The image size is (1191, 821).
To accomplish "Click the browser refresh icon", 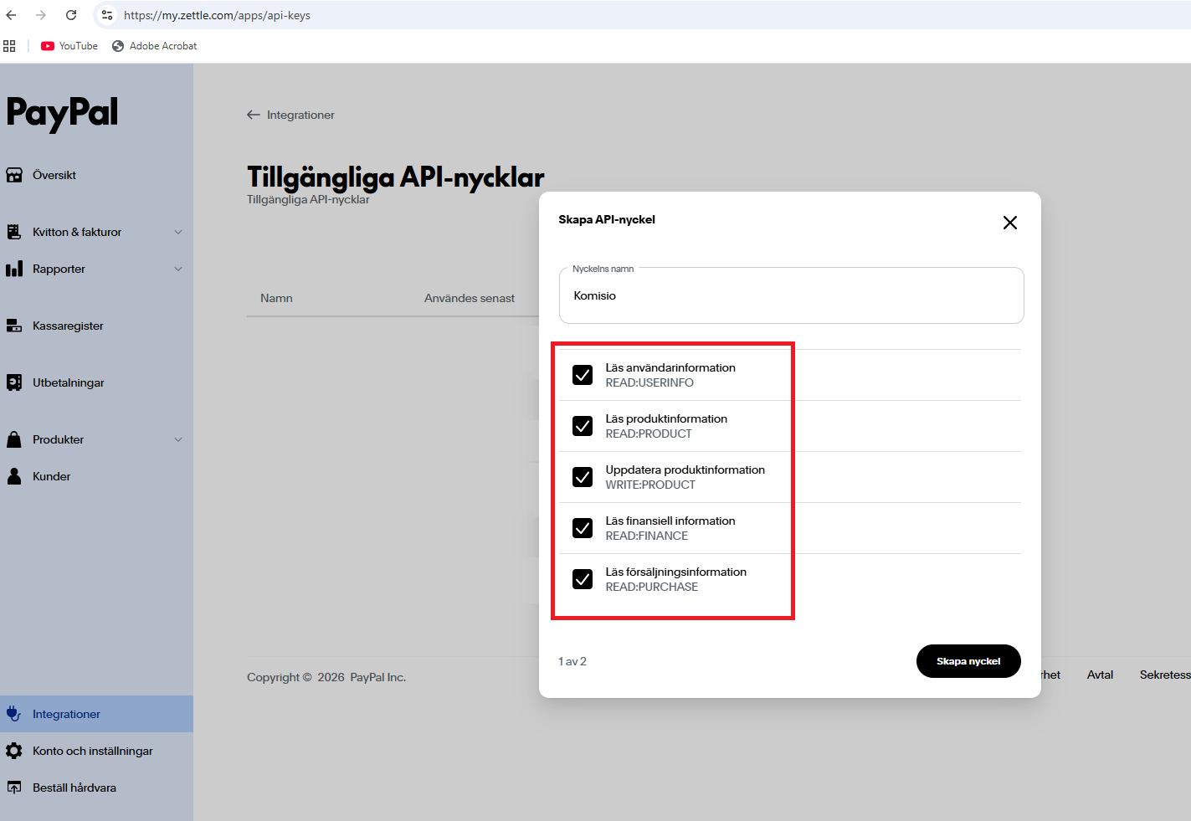I will point(70,14).
